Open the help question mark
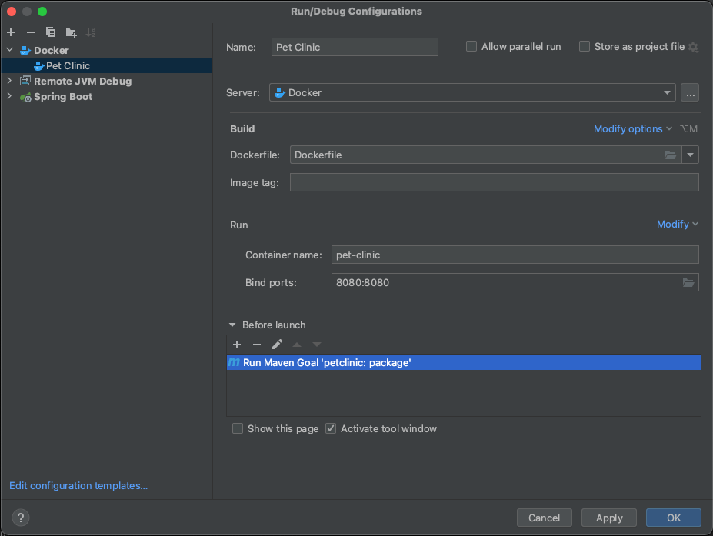The image size is (713, 536). point(20,518)
